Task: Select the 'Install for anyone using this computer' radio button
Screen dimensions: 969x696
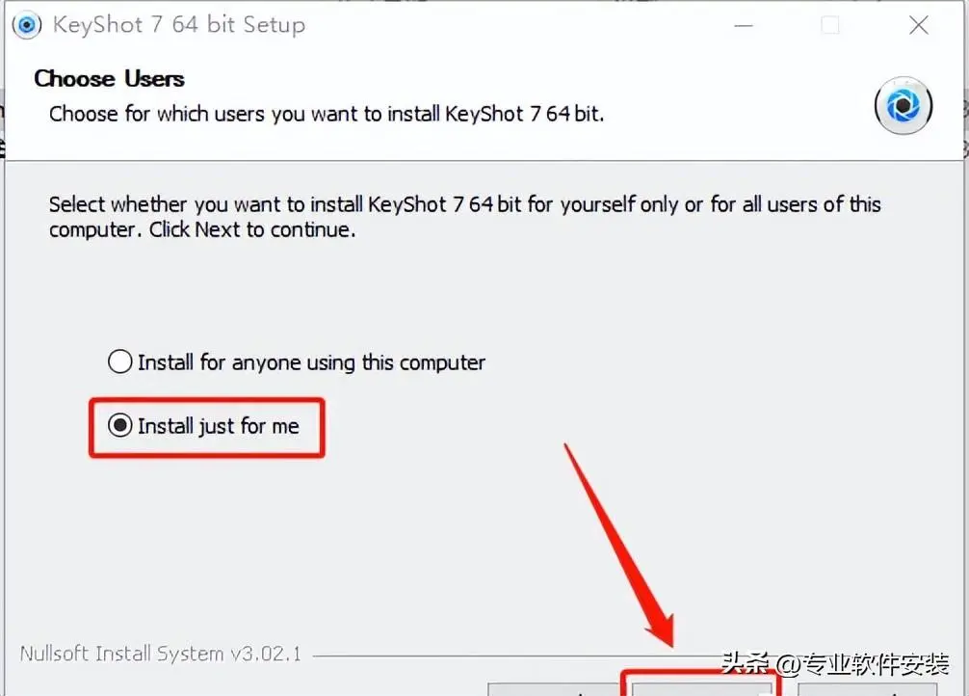Action: pyautogui.click(x=119, y=361)
